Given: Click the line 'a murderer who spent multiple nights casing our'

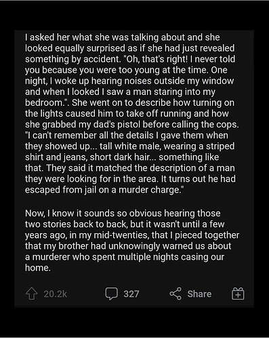Looking at the screenshot, I should (x=125, y=257).
